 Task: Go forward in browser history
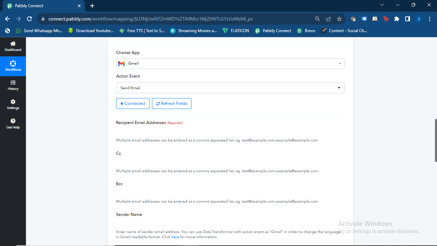18,19
